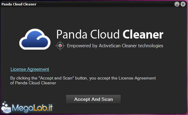
Task: Click the blue cloud logo
Action: click(35, 39)
